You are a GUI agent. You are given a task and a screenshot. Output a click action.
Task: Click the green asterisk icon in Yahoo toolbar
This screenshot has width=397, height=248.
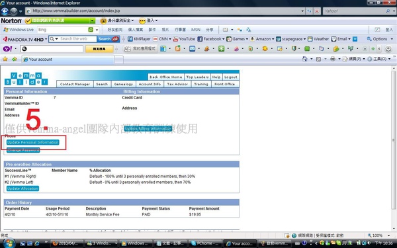click(221, 48)
